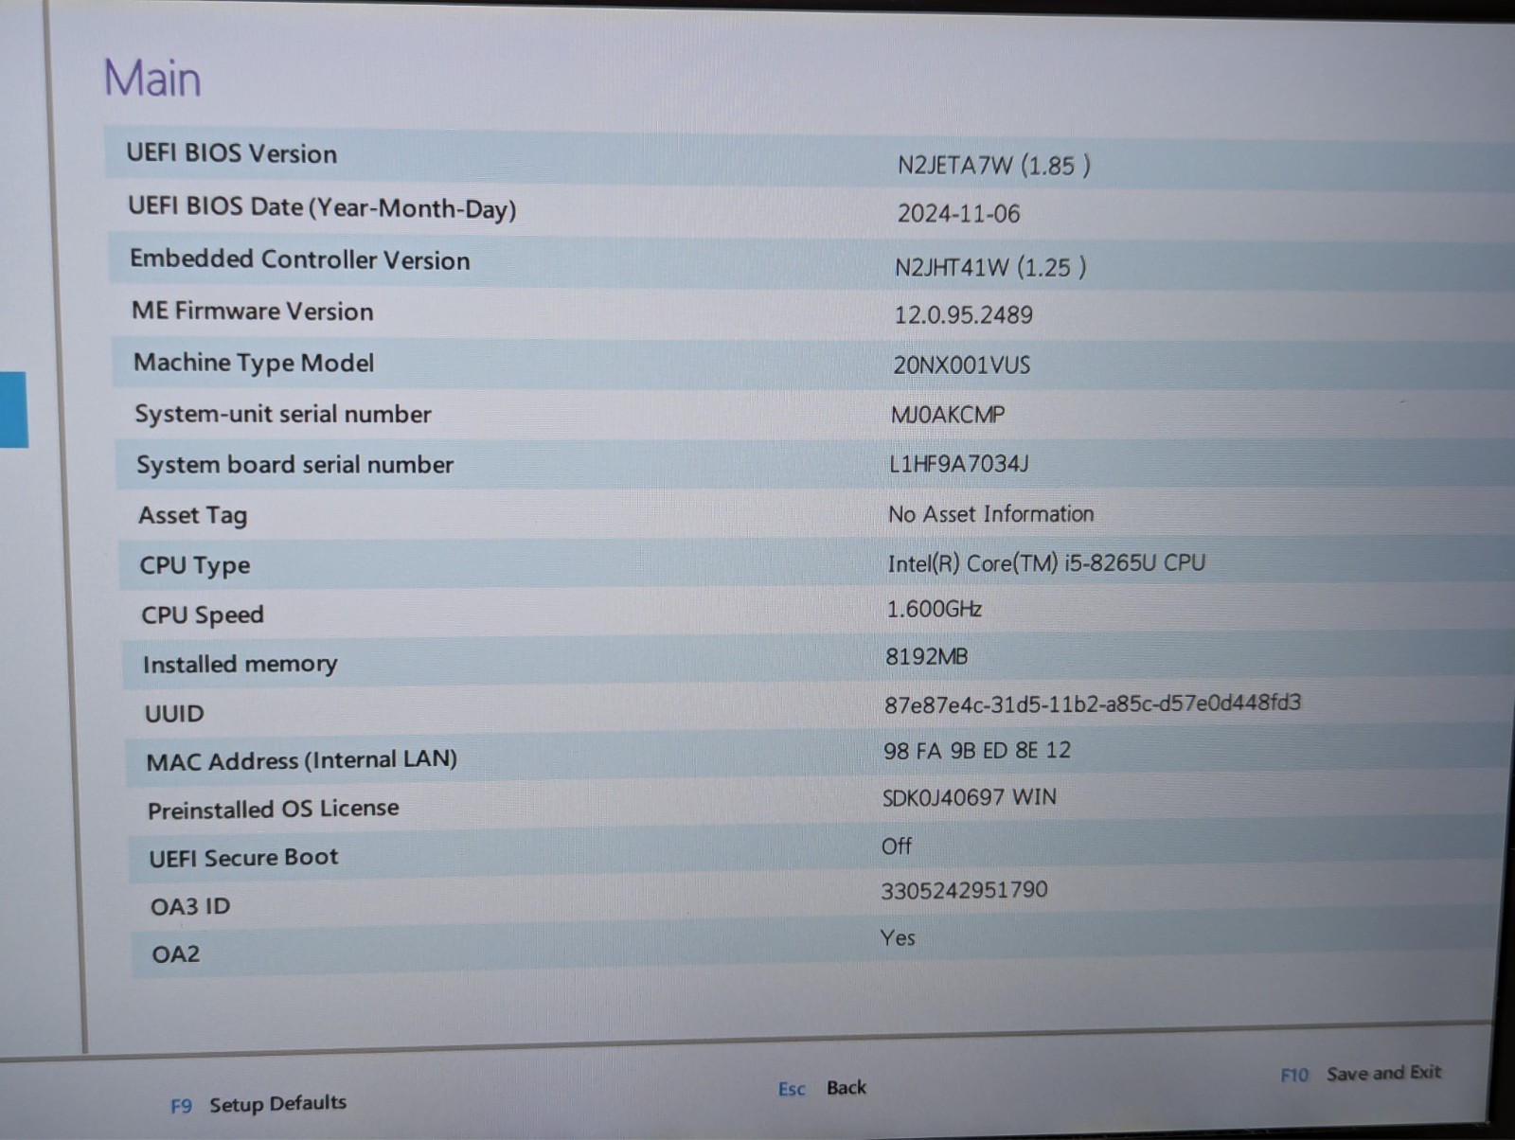Click the board serial L1HF9A7034J

(x=958, y=464)
